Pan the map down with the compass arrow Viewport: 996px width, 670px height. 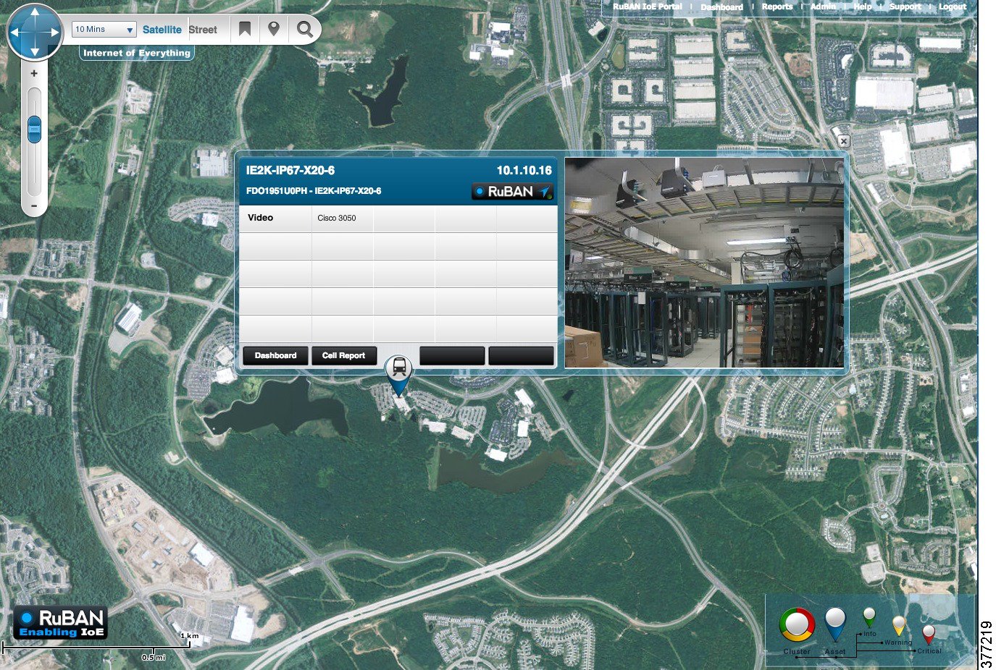(35, 51)
